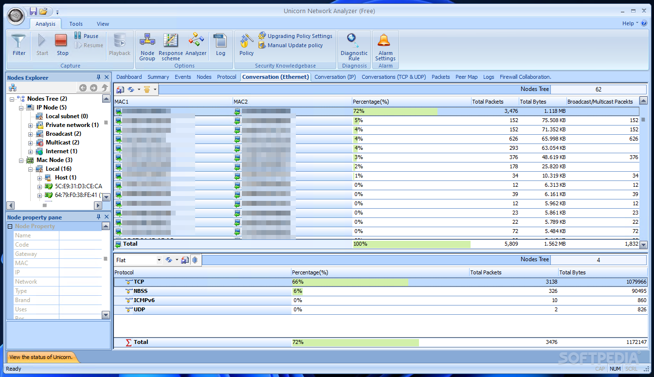Screen dimensions: 654x377
Task: Click the scroll down arrow of conversation list
Action: (x=643, y=245)
